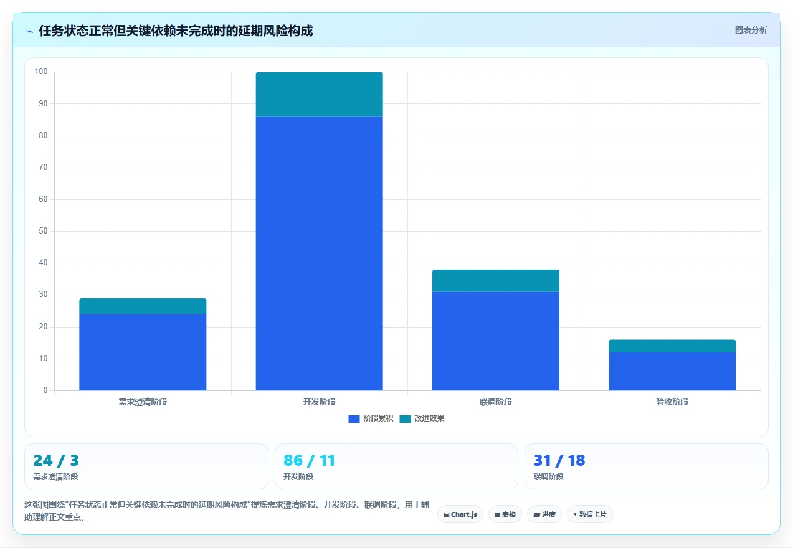Click the y-axis value 100
The image size is (793, 548).
pyautogui.click(x=41, y=72)
